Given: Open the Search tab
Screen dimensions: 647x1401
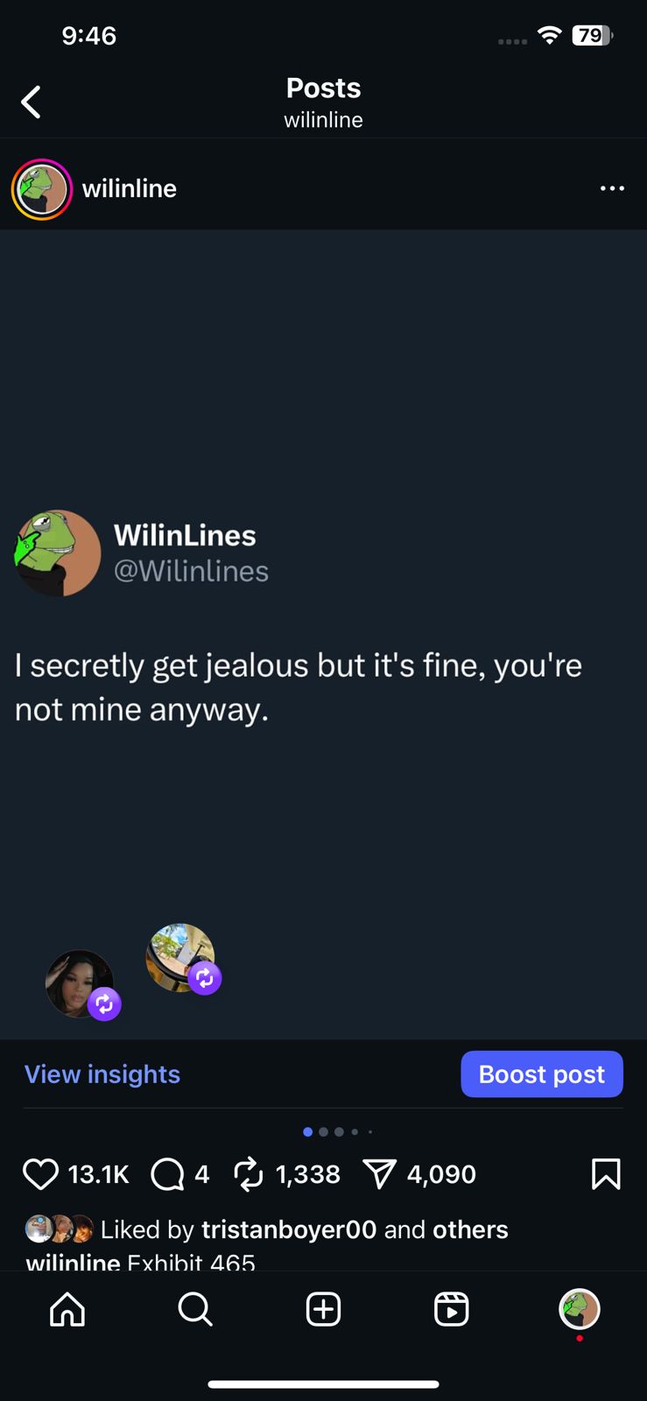Looking at the screenshot, I should tap(194, 1310).
